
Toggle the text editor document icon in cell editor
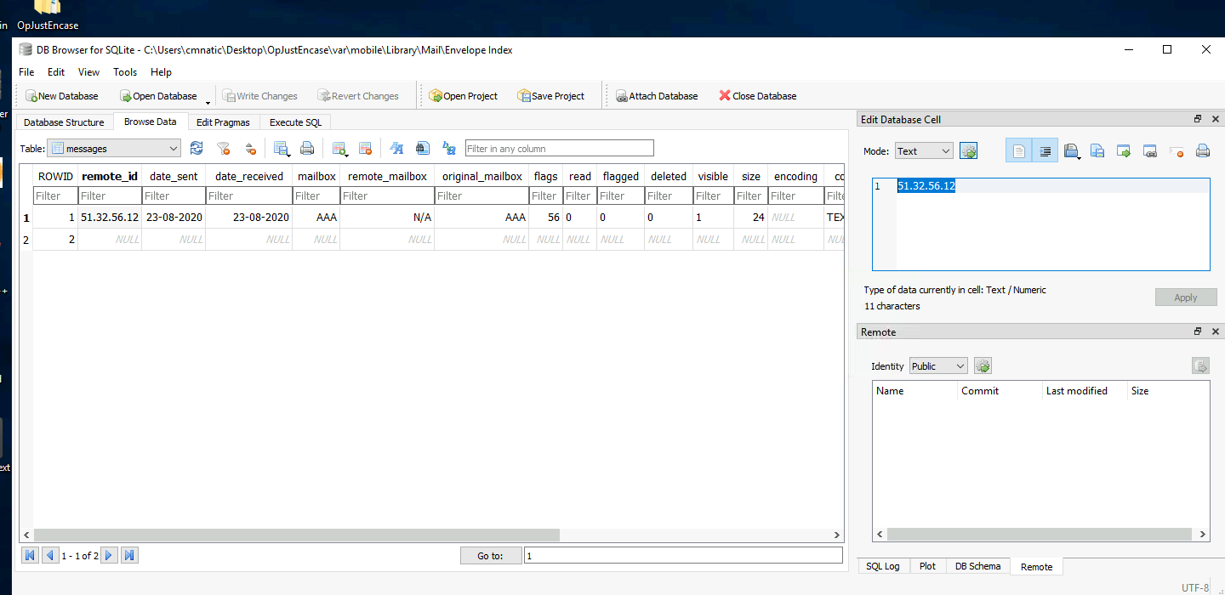click(x=1018, y=151)
